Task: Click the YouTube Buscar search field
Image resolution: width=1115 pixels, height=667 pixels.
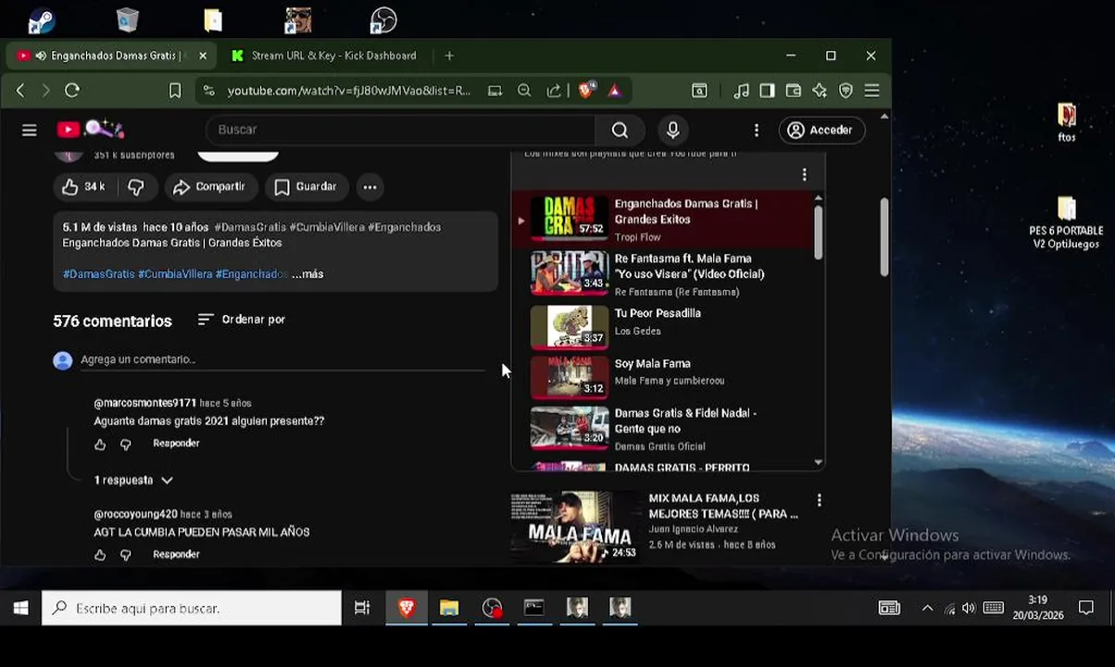Action: (x=400, y=131)
